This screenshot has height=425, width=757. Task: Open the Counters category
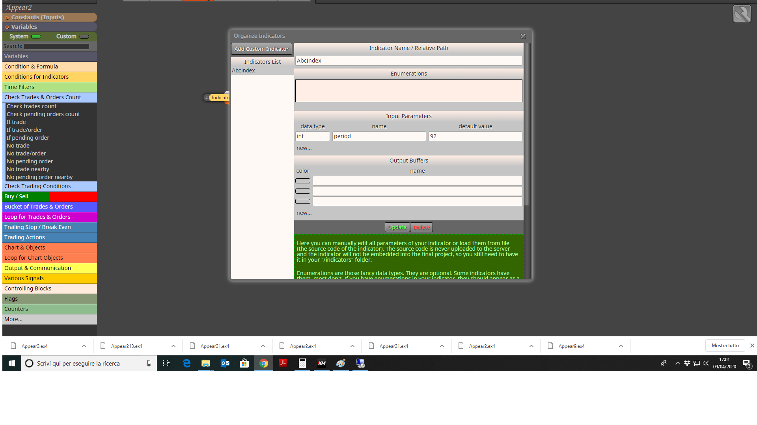pos(50,309)
